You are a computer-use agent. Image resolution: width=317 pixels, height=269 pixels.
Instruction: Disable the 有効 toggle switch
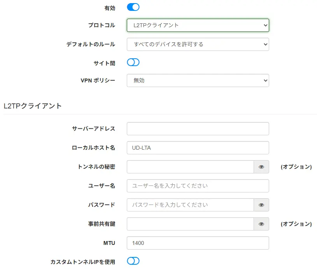point(133,7)
